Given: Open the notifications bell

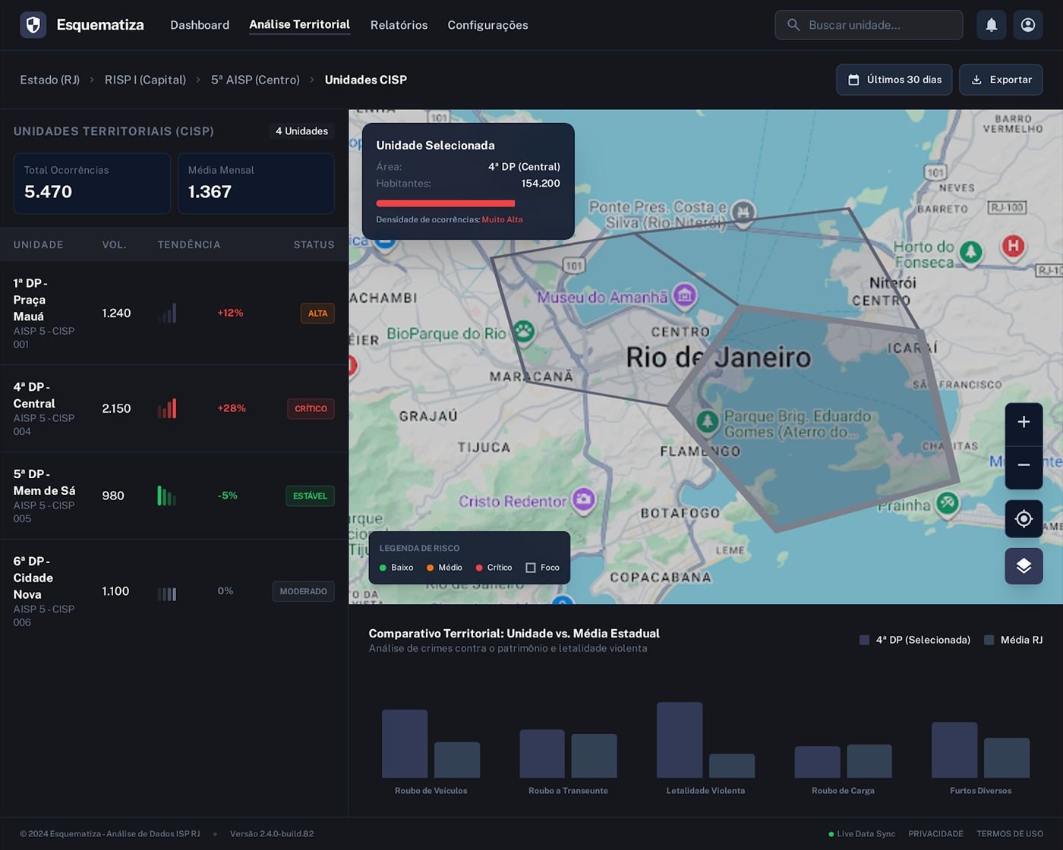Looking at the screenshot, I should point(991,25).
